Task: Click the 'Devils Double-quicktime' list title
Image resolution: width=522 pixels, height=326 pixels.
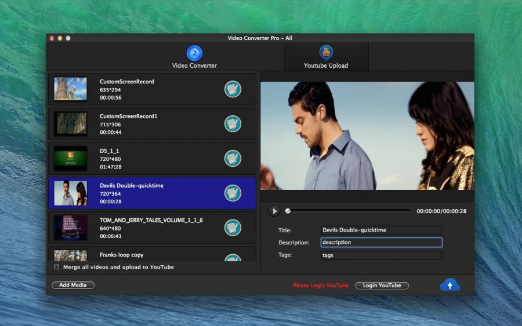Action: tap(132, 186)
